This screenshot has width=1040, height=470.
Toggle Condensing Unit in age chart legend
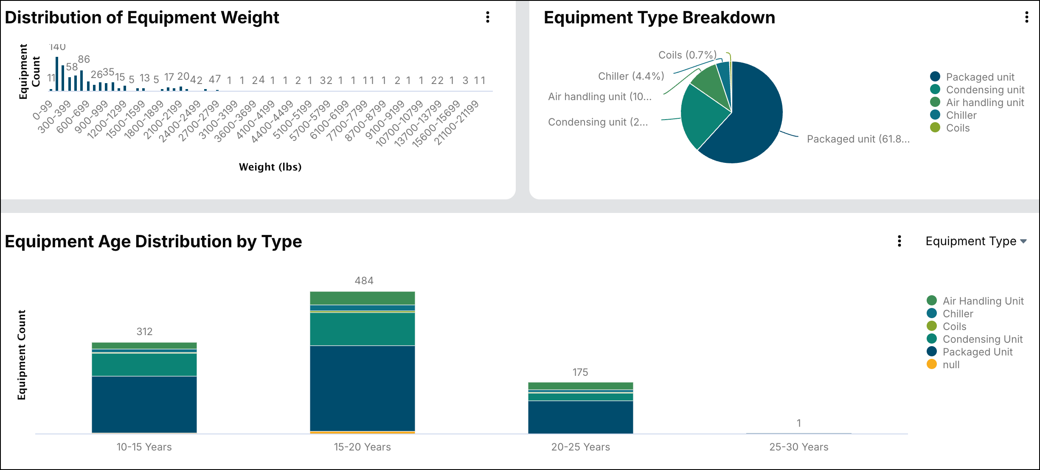pyautogui.click(x=982, y=339)
